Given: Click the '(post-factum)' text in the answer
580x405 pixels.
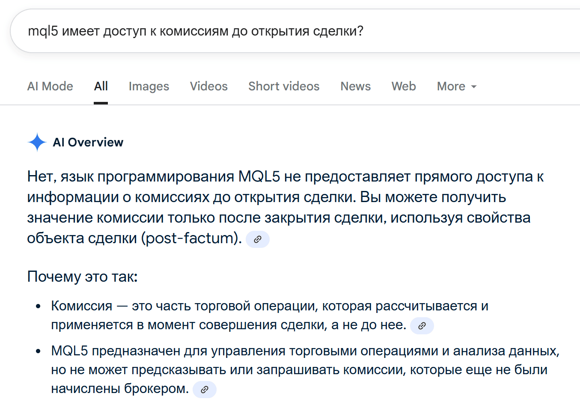Looking at the screenshot, I should pos(191,238).
